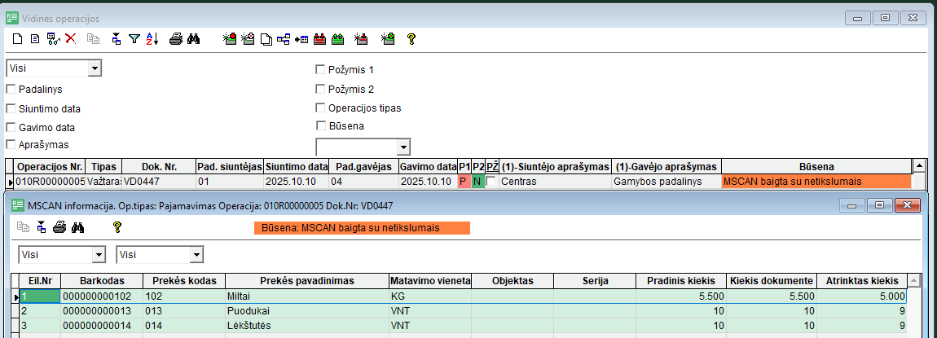
Task: Click the A-Z sort icon
Action: [x=152, y=38]
